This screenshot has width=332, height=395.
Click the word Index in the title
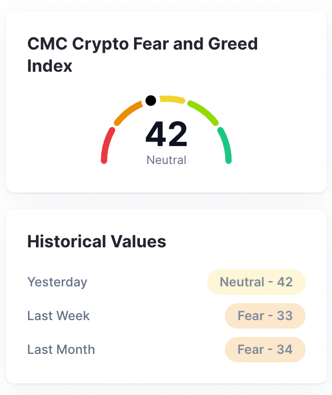50,66
